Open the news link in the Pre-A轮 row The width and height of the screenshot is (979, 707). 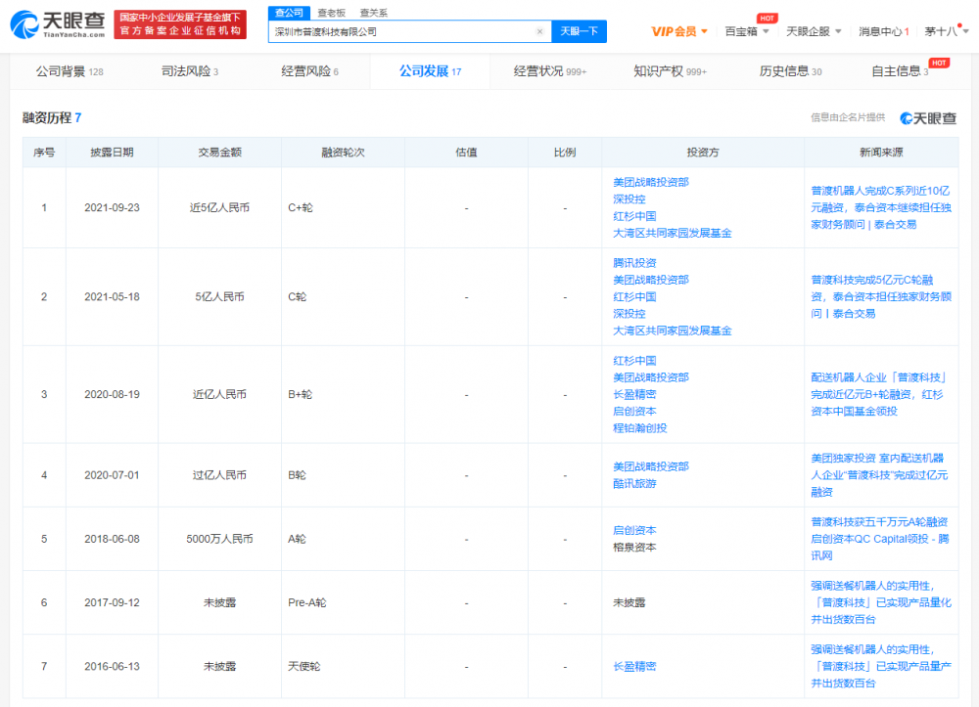pos(881,603)
